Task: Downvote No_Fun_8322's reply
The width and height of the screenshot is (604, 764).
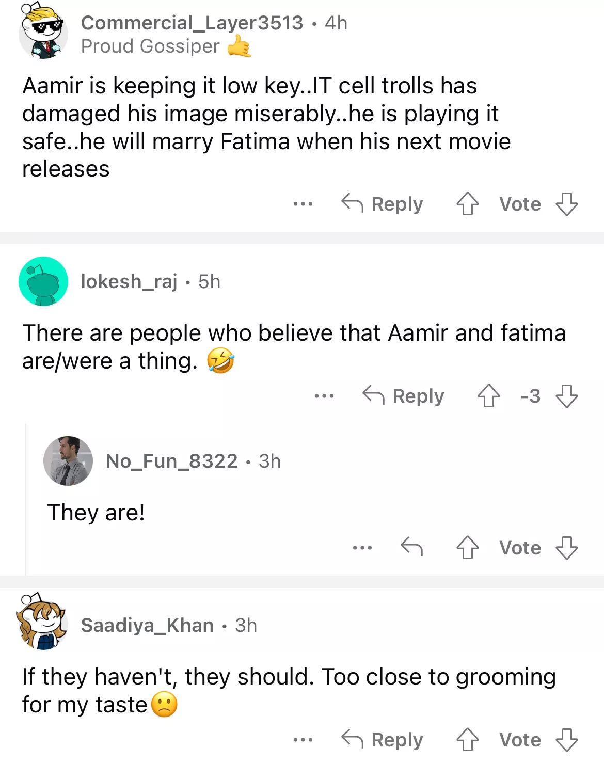Action: (x=566, y=548)
